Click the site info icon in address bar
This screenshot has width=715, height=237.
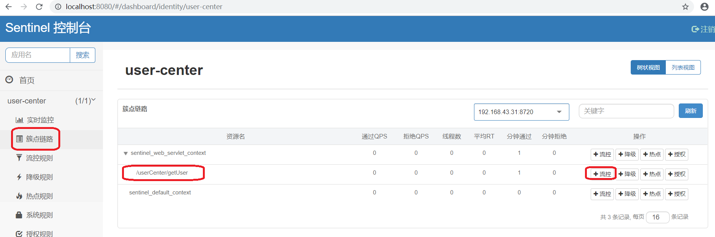point(58,7)
